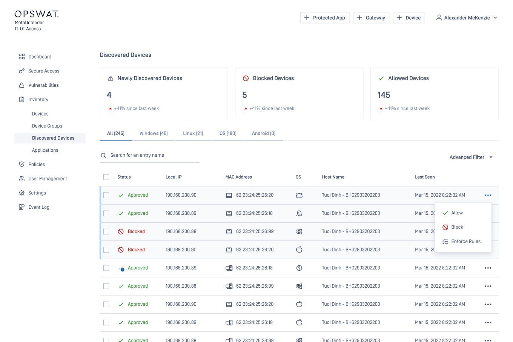Switch to the Windows [45] tab
The height and width of the screenshot is (342, 513).
coord(154,133)
